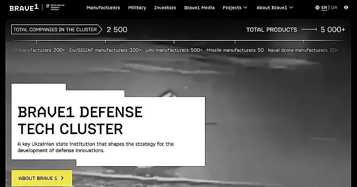Click the arrow chevron in ABOUT BRAVE 1 button

coord(62,178)
